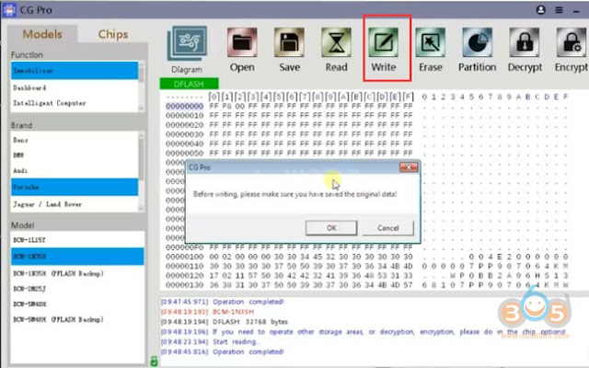
Task: Open the Diagram view icon
Action: coord(187,43)
